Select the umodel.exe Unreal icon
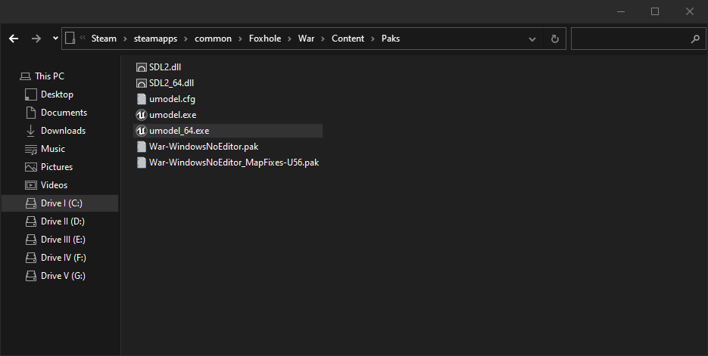The width and height of the screenshot is (708, 356). (x=141, y=115)
